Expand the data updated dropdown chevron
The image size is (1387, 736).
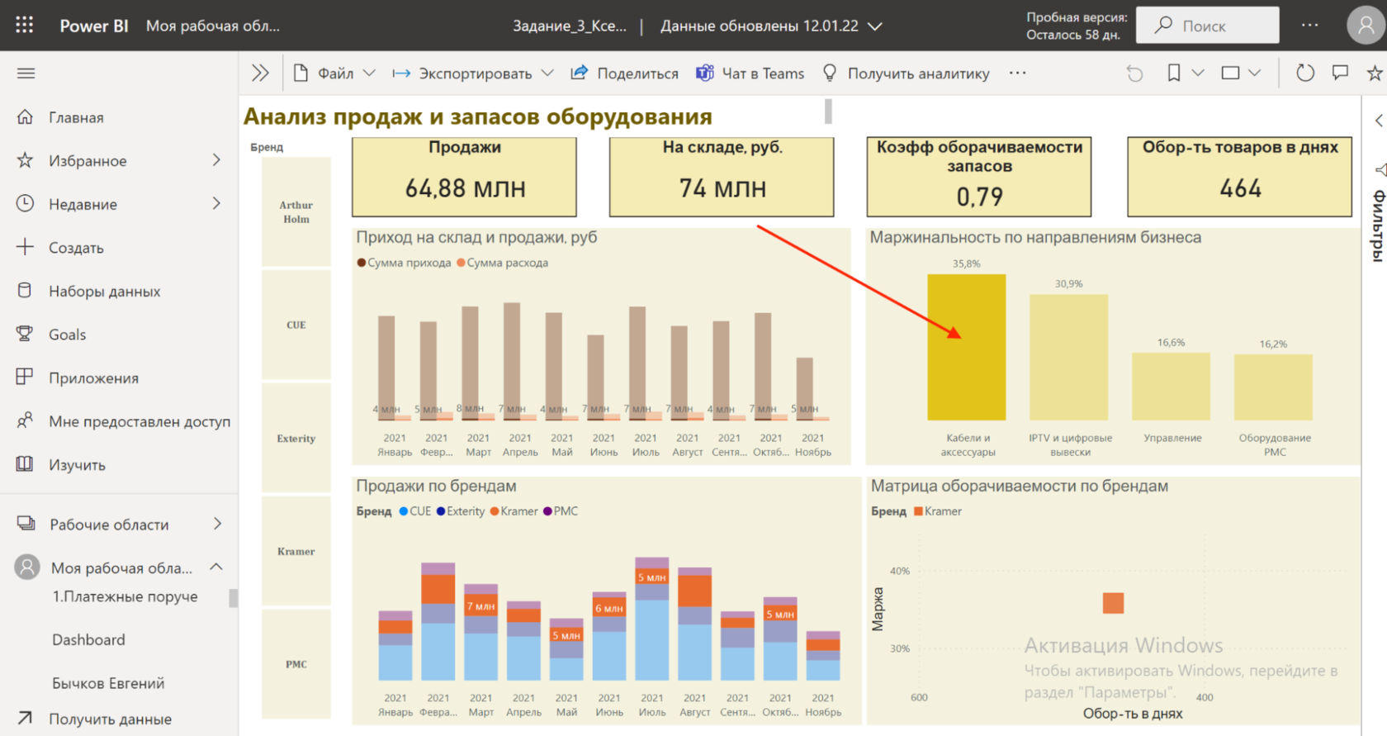tap(876, 26)
